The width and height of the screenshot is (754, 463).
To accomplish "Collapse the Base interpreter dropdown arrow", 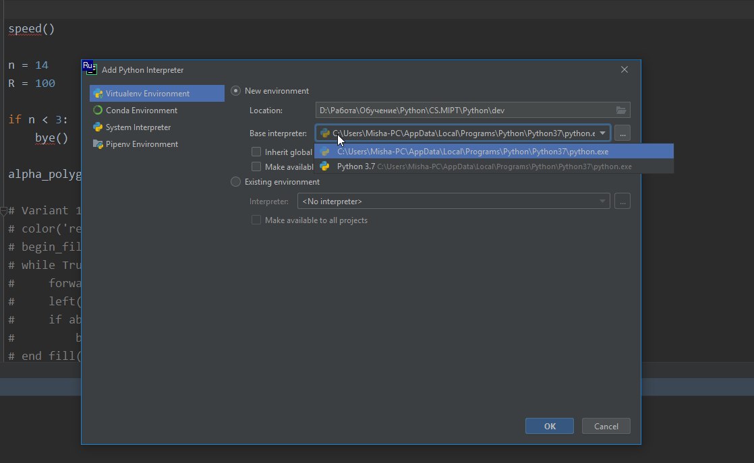I will tap(602, 133).
